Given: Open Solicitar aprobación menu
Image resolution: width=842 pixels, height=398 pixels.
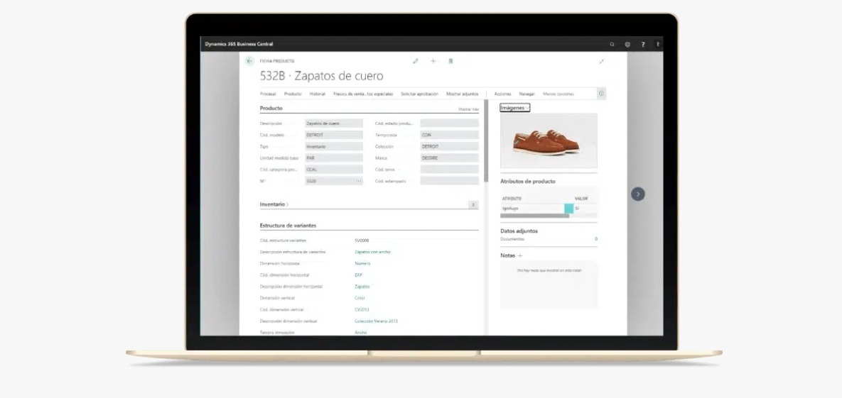Looking at the screenshot, I should pos(419,94).
